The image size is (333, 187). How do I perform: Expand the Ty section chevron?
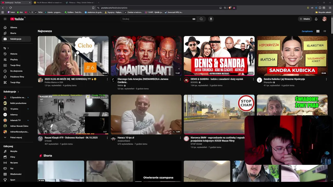8,48
